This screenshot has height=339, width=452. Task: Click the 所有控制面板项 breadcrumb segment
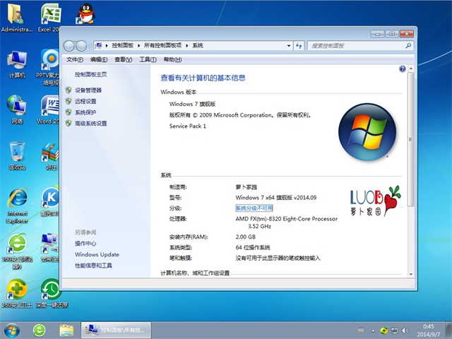tap(163, 45)
